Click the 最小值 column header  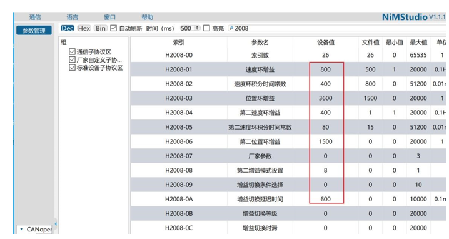point(395,43)
